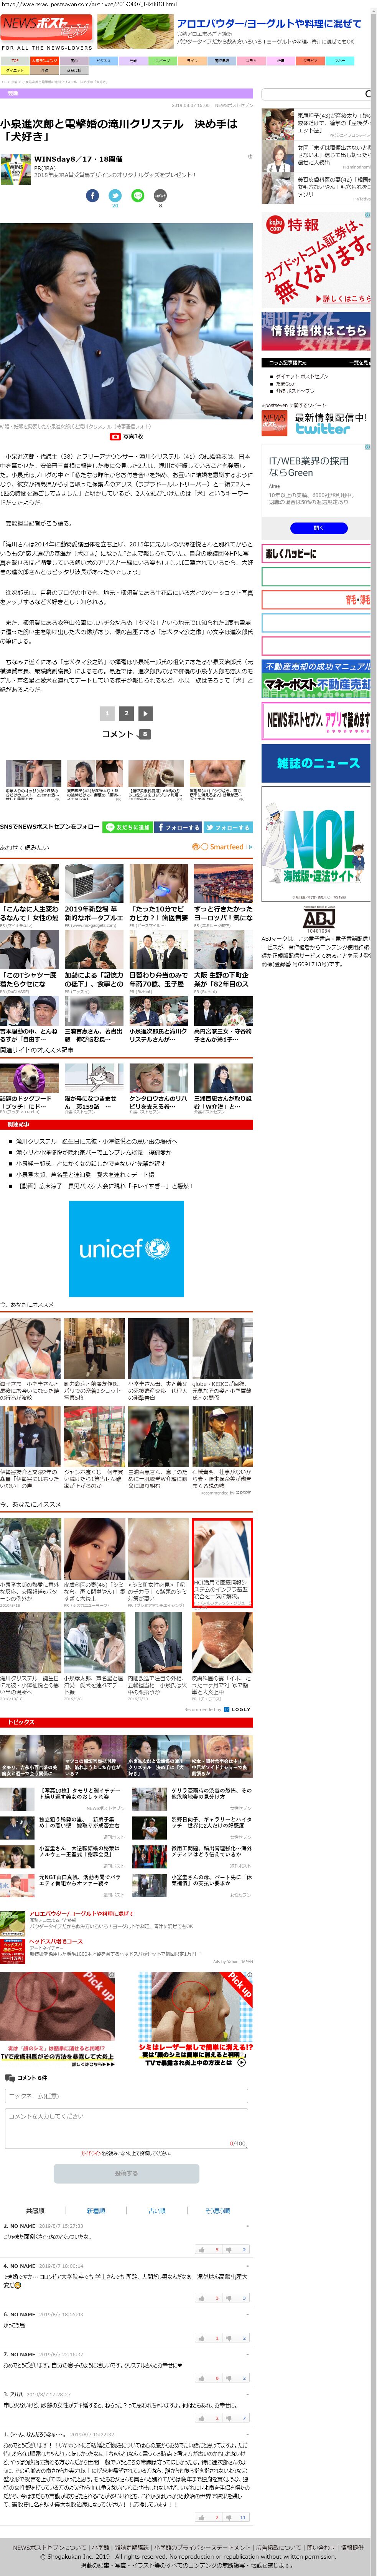Click the Facebook フォローする button

click(x=178, y=827)
